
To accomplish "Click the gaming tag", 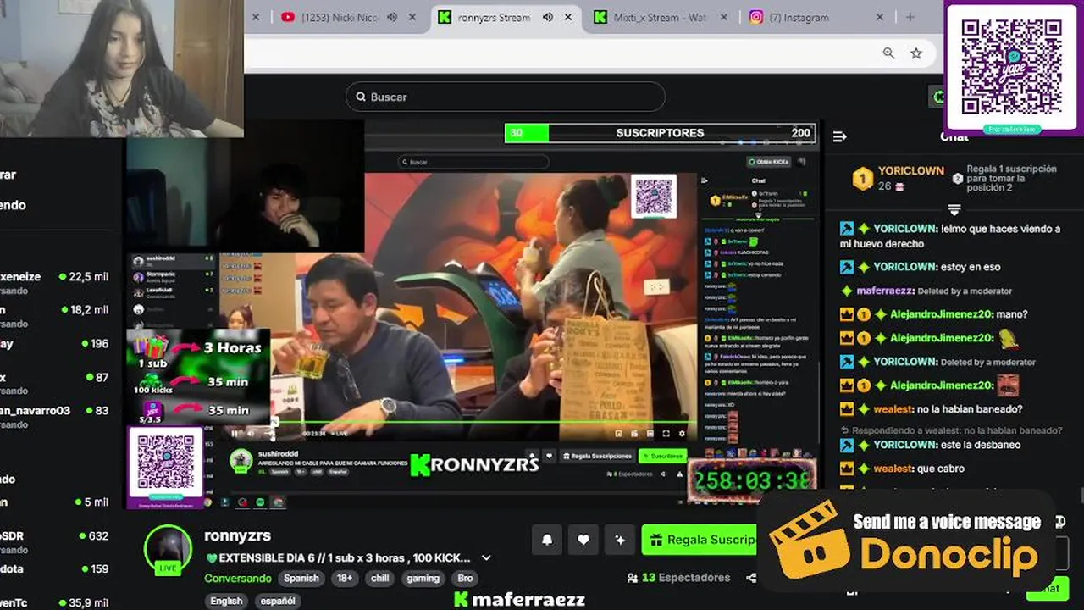I will (423, 579).
